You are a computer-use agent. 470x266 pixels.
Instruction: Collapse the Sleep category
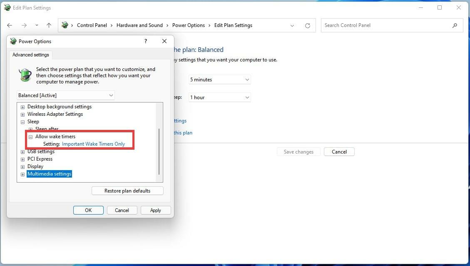[x=22, y=122]
